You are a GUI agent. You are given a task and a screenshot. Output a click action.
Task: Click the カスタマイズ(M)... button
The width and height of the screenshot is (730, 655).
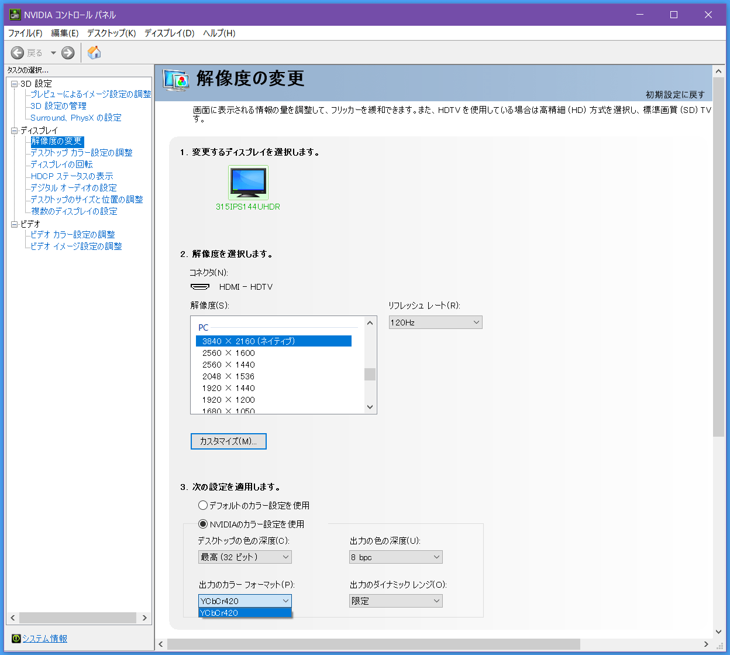[229, 441]
